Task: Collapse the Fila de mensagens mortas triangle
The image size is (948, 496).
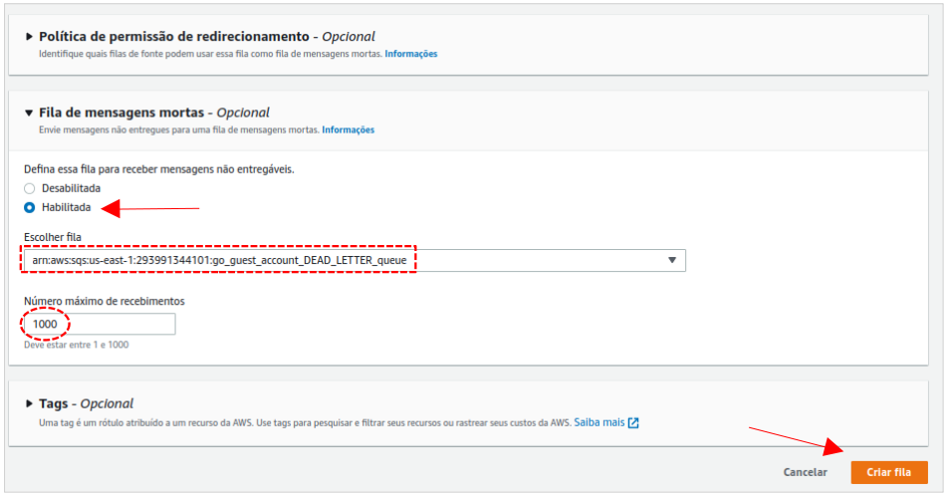Action: click(29, 114)
